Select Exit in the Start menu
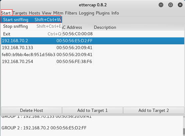185x136 pixels. (x=31, y=34)
